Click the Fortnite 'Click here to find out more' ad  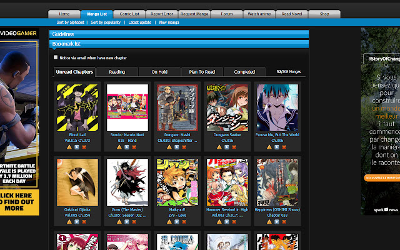point(19,202)
